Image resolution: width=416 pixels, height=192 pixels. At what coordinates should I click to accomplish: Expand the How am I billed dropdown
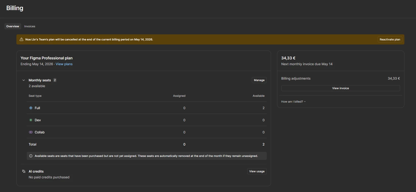[x=293, y=102]
